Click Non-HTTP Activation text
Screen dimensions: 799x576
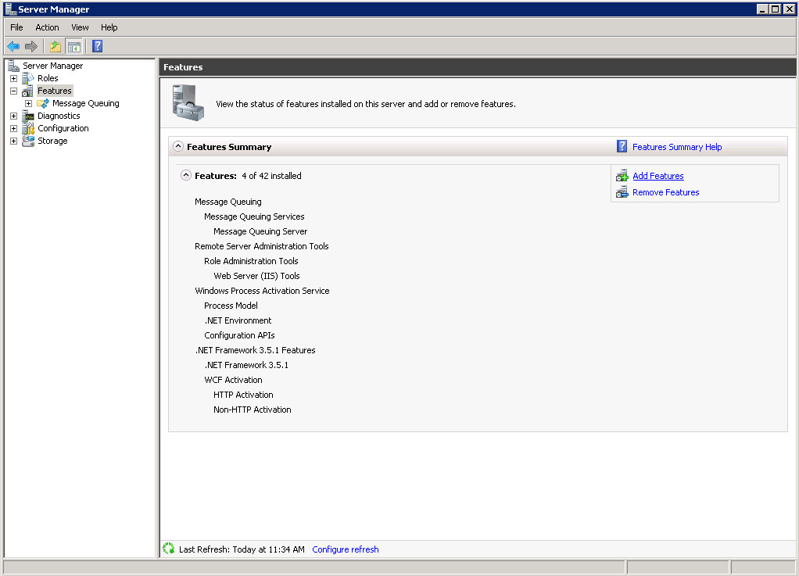[x=253, y=410]
